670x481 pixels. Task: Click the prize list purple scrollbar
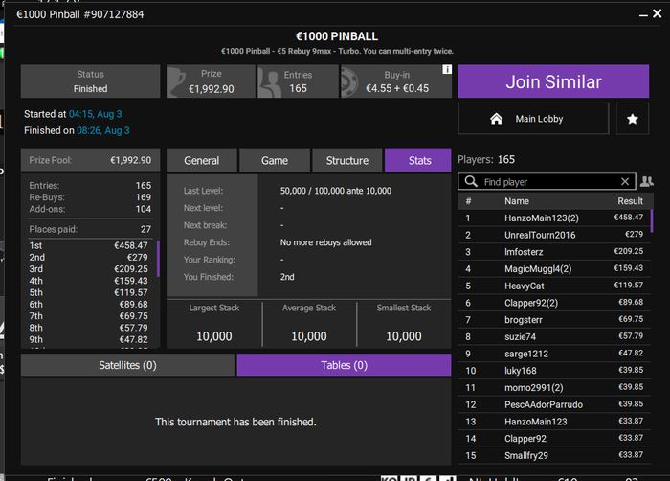coord(158,259)
